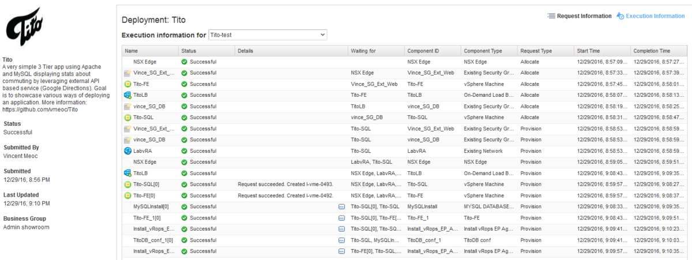Sort by the Request Type column header

point(546,51)
